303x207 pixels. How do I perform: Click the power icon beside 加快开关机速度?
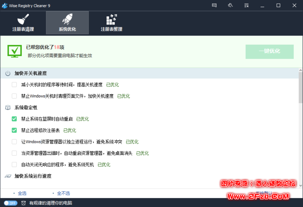coord(8,73)
